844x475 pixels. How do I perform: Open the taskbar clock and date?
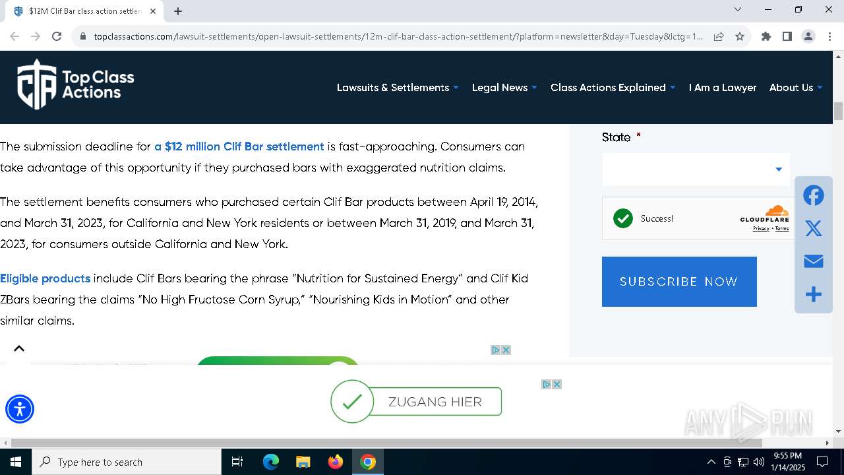[788, 462]
